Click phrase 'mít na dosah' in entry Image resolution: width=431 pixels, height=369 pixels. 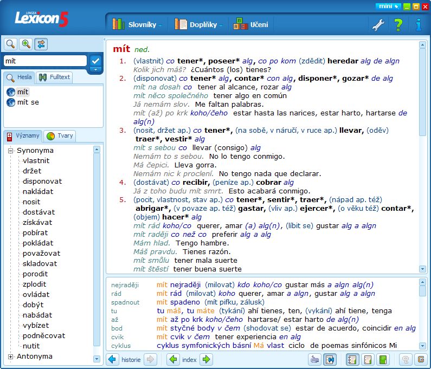click(x=157, y=87)
